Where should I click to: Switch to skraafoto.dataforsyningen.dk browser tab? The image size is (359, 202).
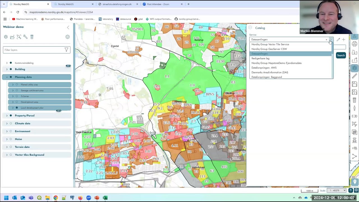point(117,4)
